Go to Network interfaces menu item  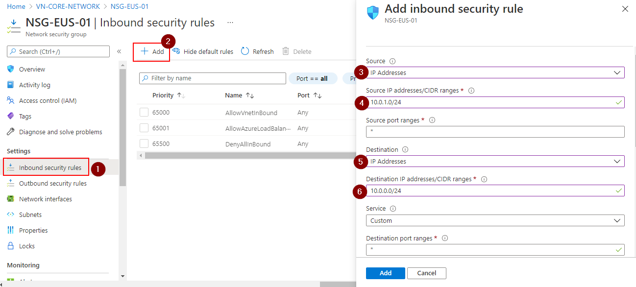click(x=45, y=199)
